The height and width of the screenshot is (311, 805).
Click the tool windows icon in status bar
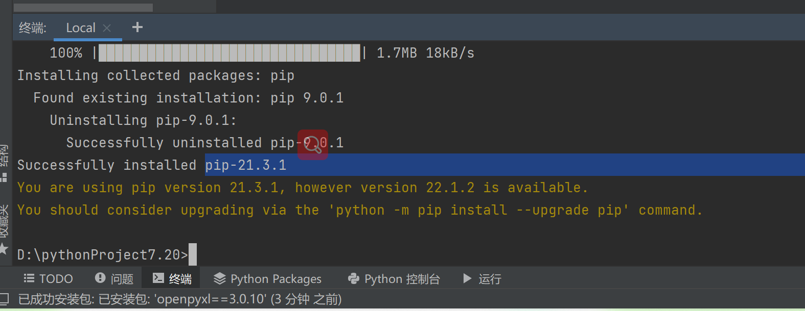[4, 299]
